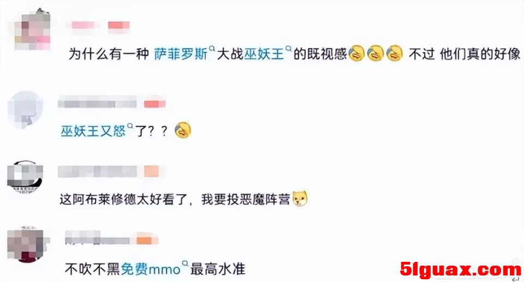
Task: Follow the 巫妖王又怒 topic link
Action: pos(93,131)
